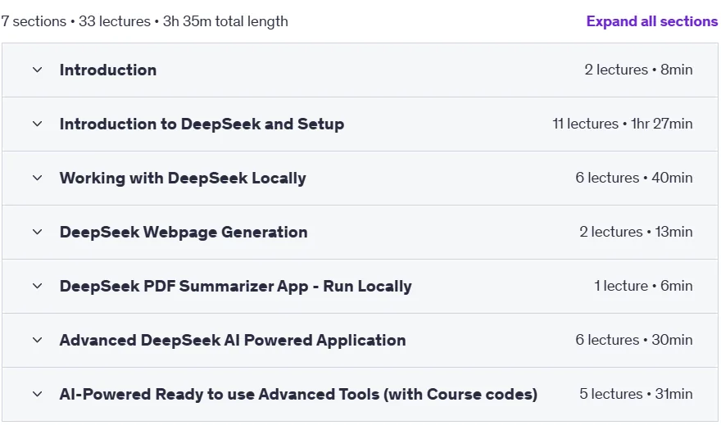Click the 6 lectures • 40min label
721x425 pixels.
[x=633, y=178]
